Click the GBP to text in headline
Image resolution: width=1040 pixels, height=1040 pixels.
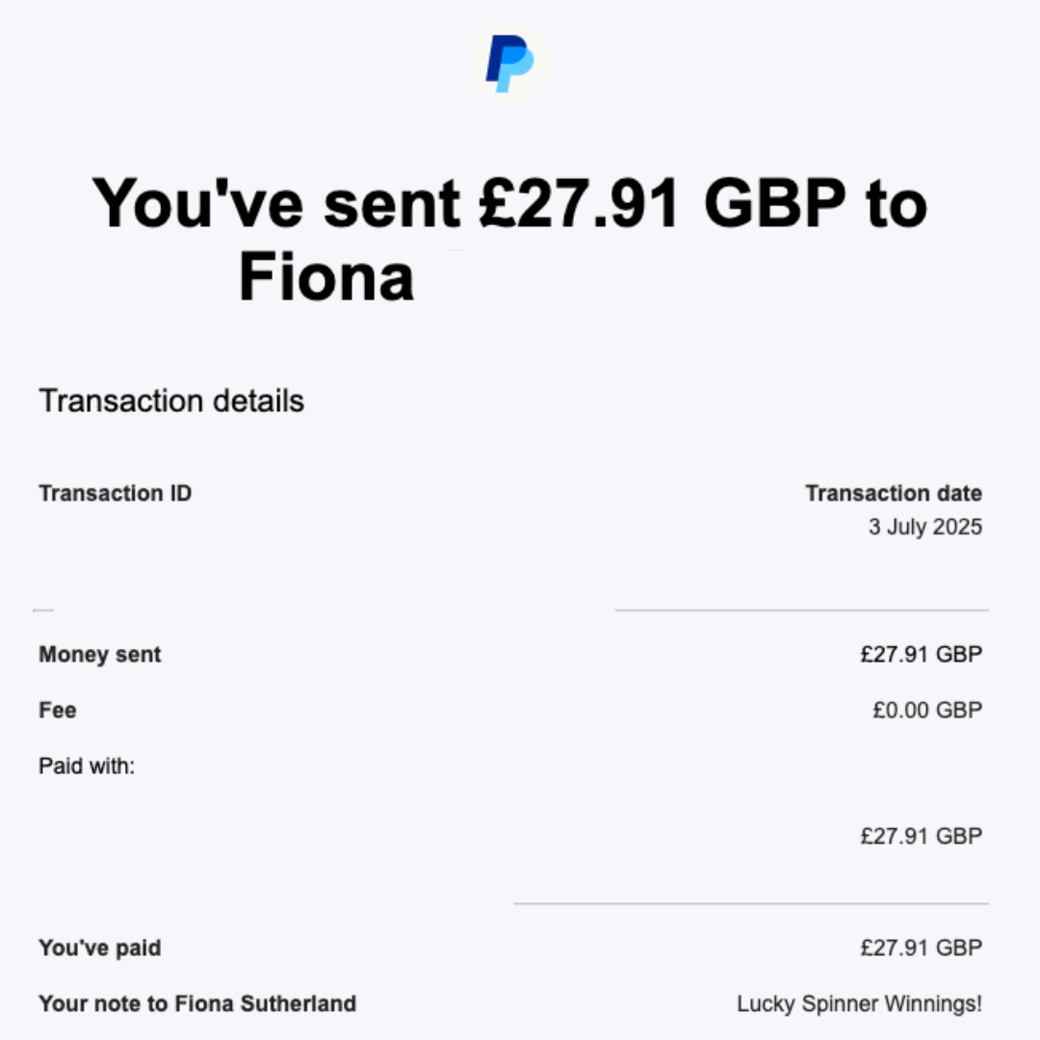tap(816, 203)
